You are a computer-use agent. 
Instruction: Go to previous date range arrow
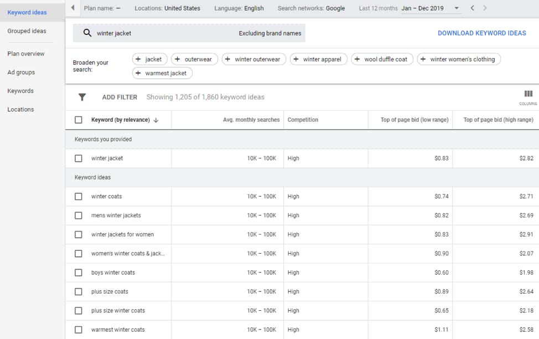472,8
